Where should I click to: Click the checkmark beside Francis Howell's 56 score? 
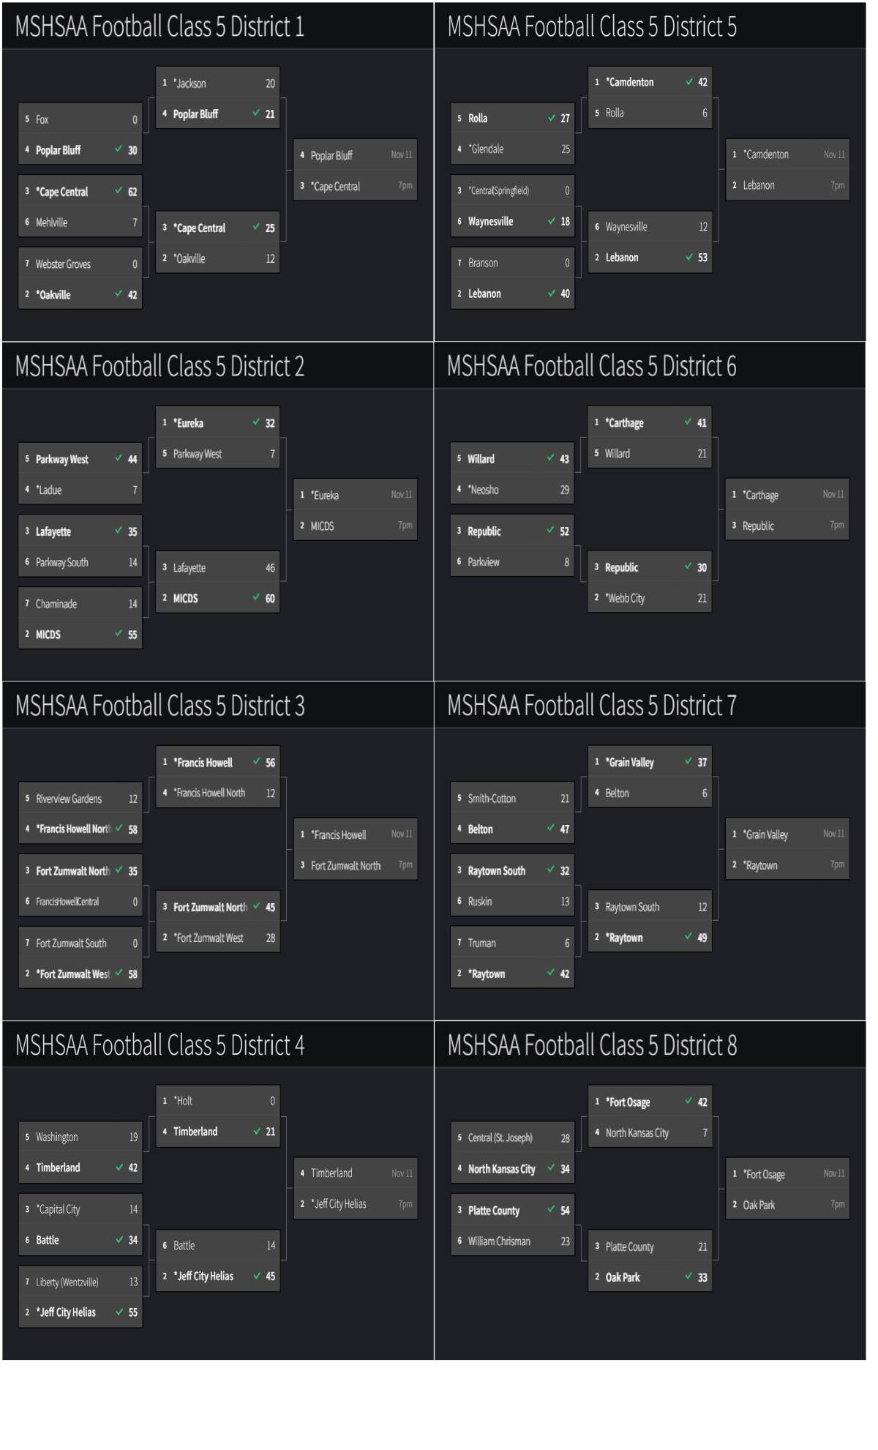pos(257,762)
